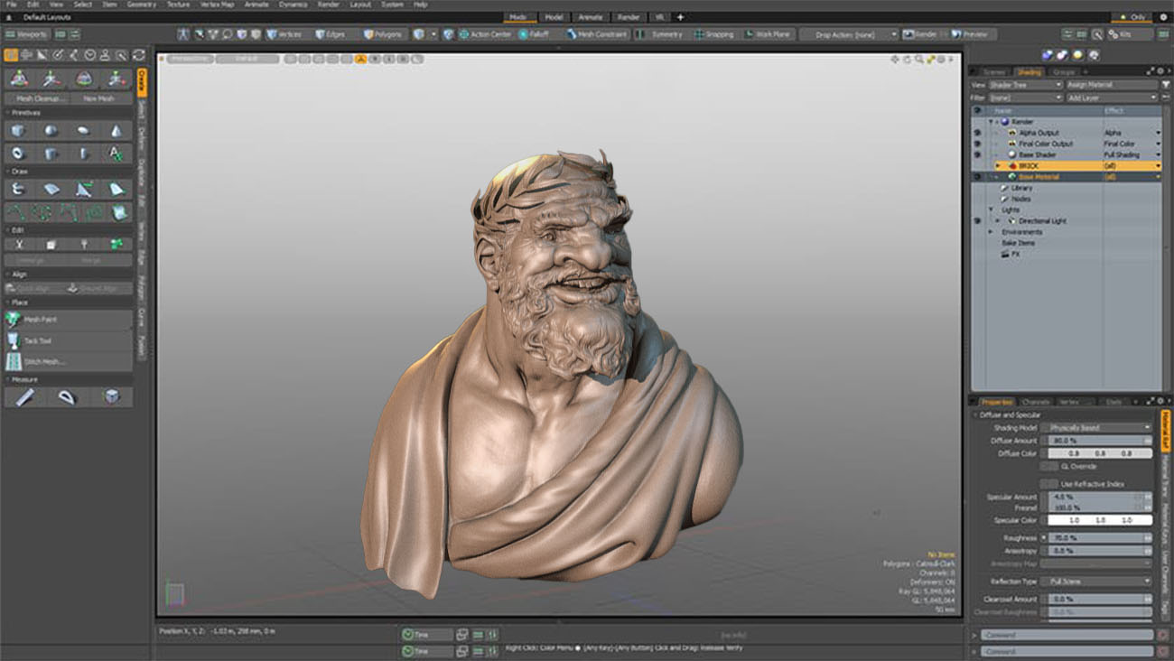Tick the Use Refractive Index checkbox
The height and width of the screenshot is (661, 1174).
point(1048,484)
